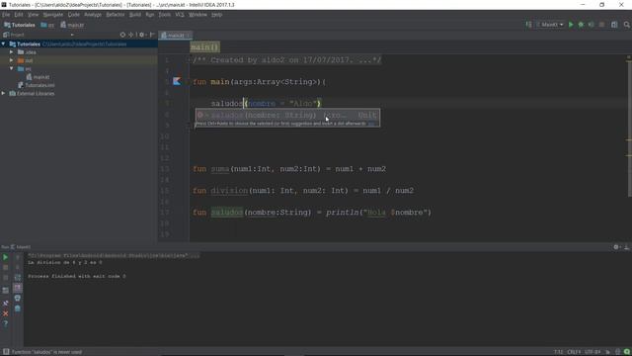Click the red Close icon in Run panel

point(5,313)
